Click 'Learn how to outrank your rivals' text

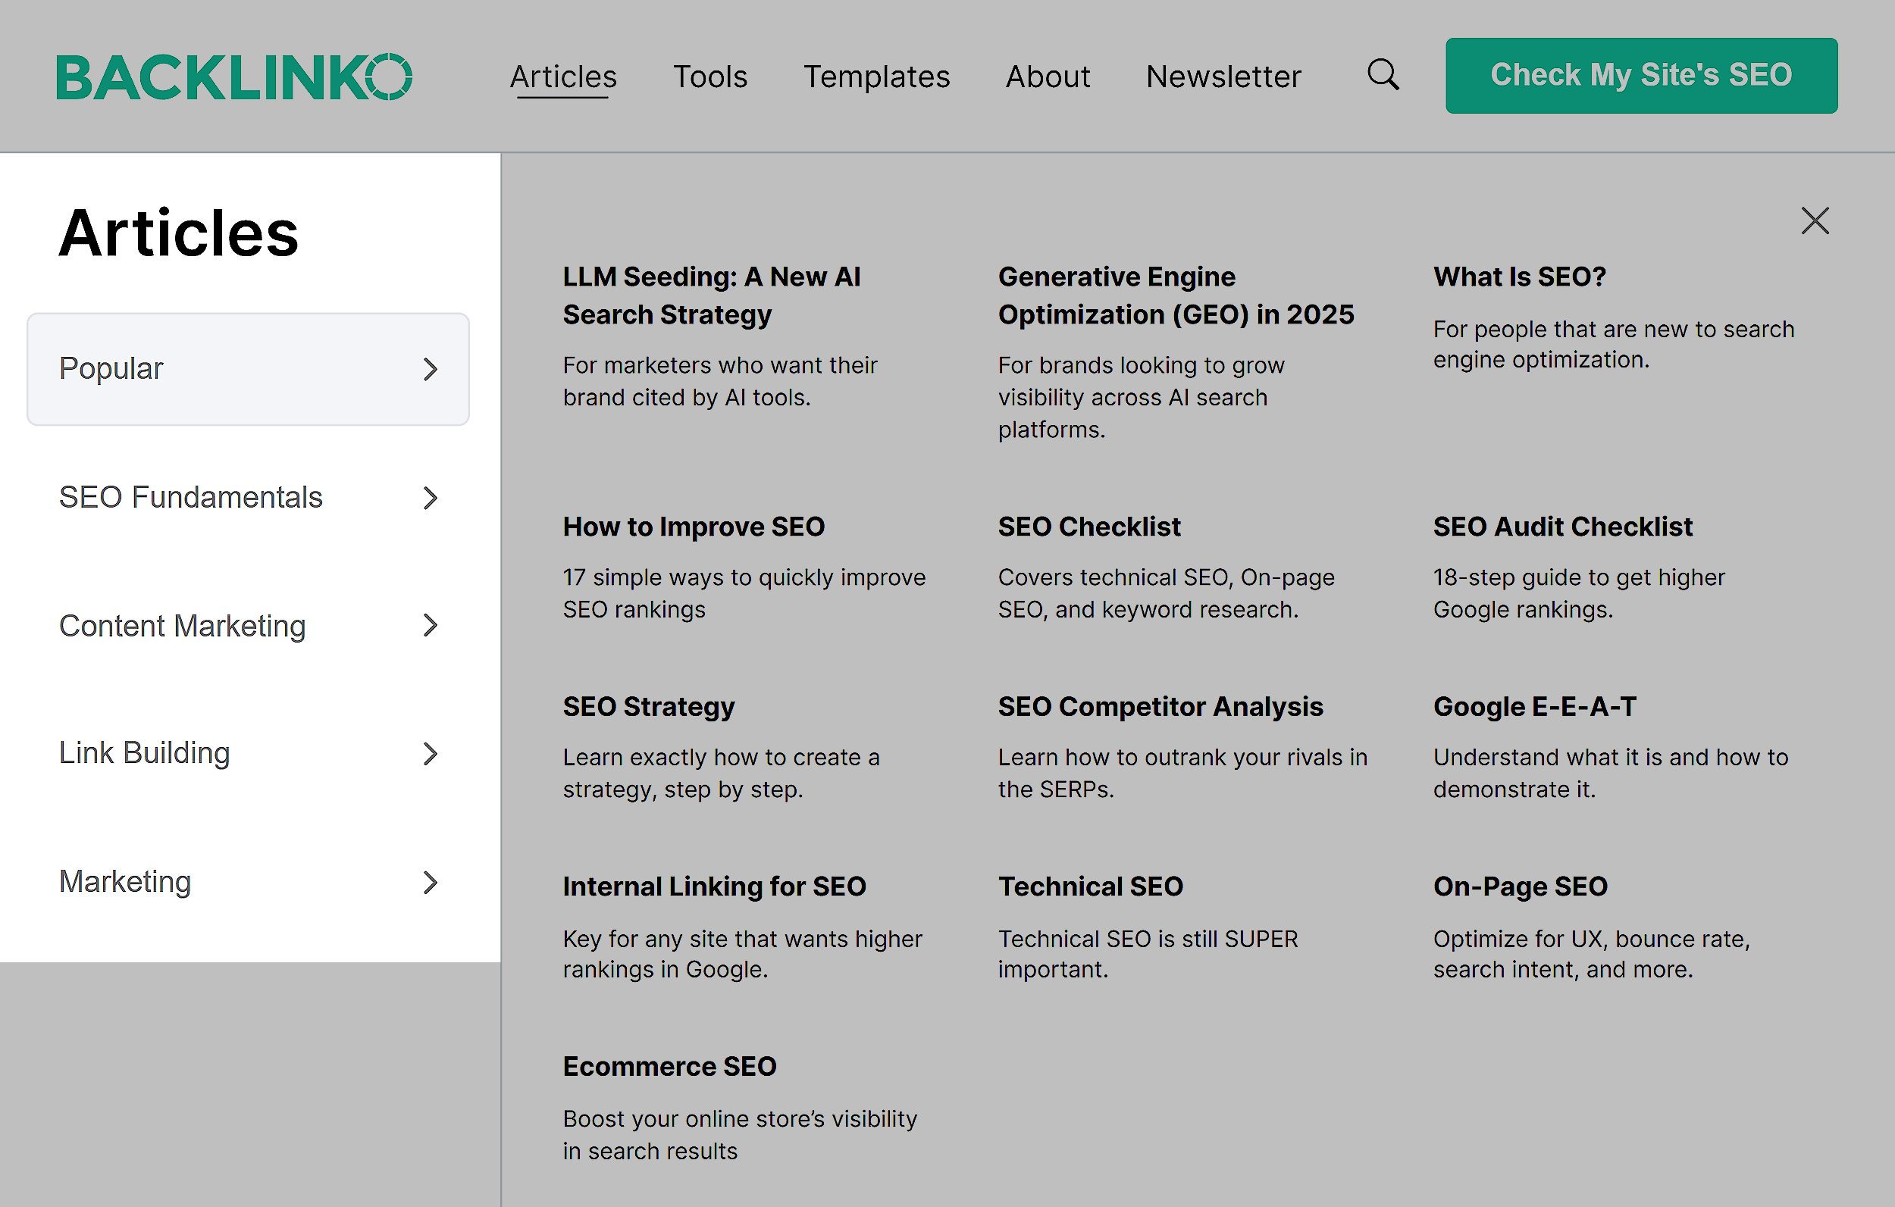[x=1182, y=773]
